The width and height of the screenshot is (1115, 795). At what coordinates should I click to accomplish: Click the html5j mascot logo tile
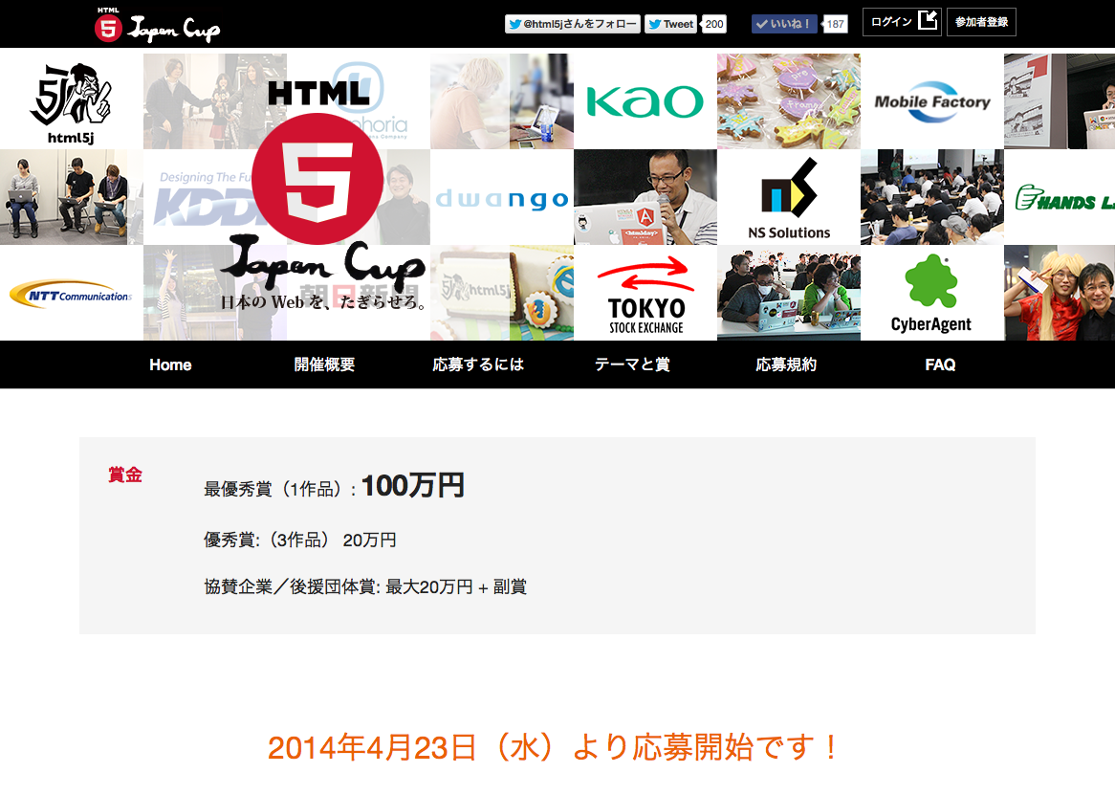(71, 100)
